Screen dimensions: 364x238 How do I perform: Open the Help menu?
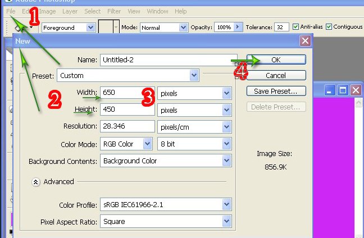pos(181,11)
